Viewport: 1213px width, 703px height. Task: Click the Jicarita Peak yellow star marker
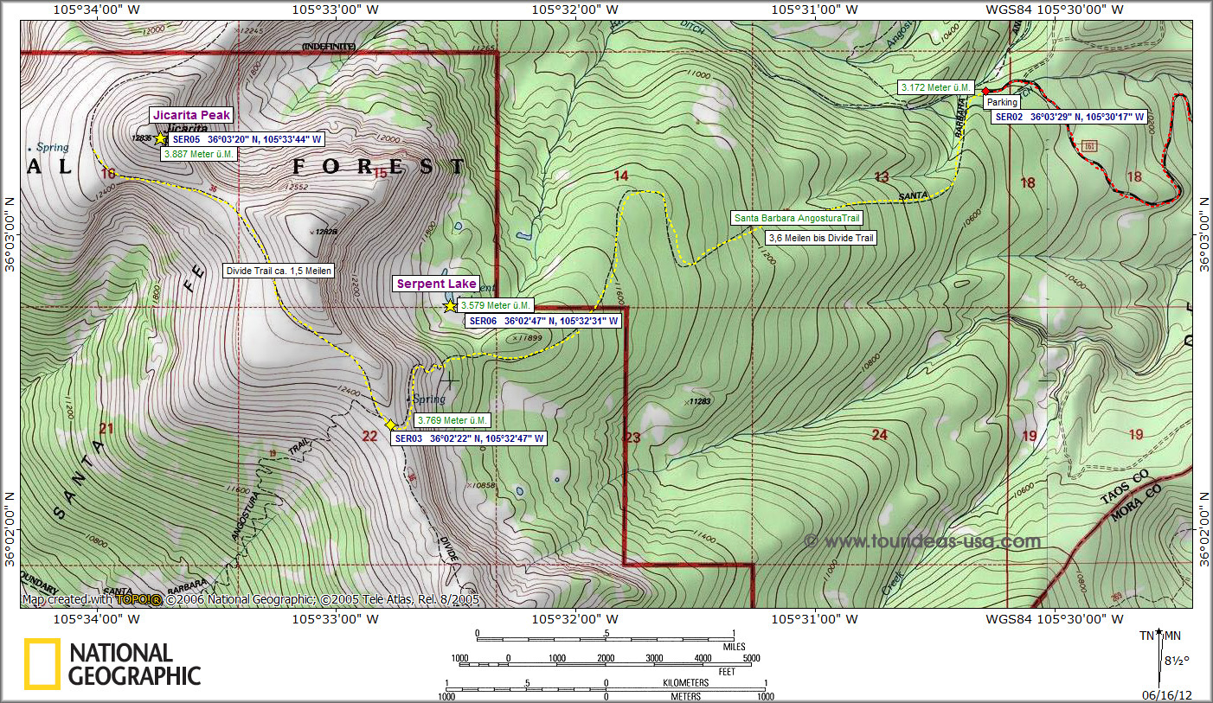coord(160,138)
